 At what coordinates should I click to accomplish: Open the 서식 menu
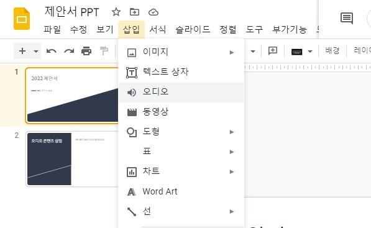click(x=158, y=30)
